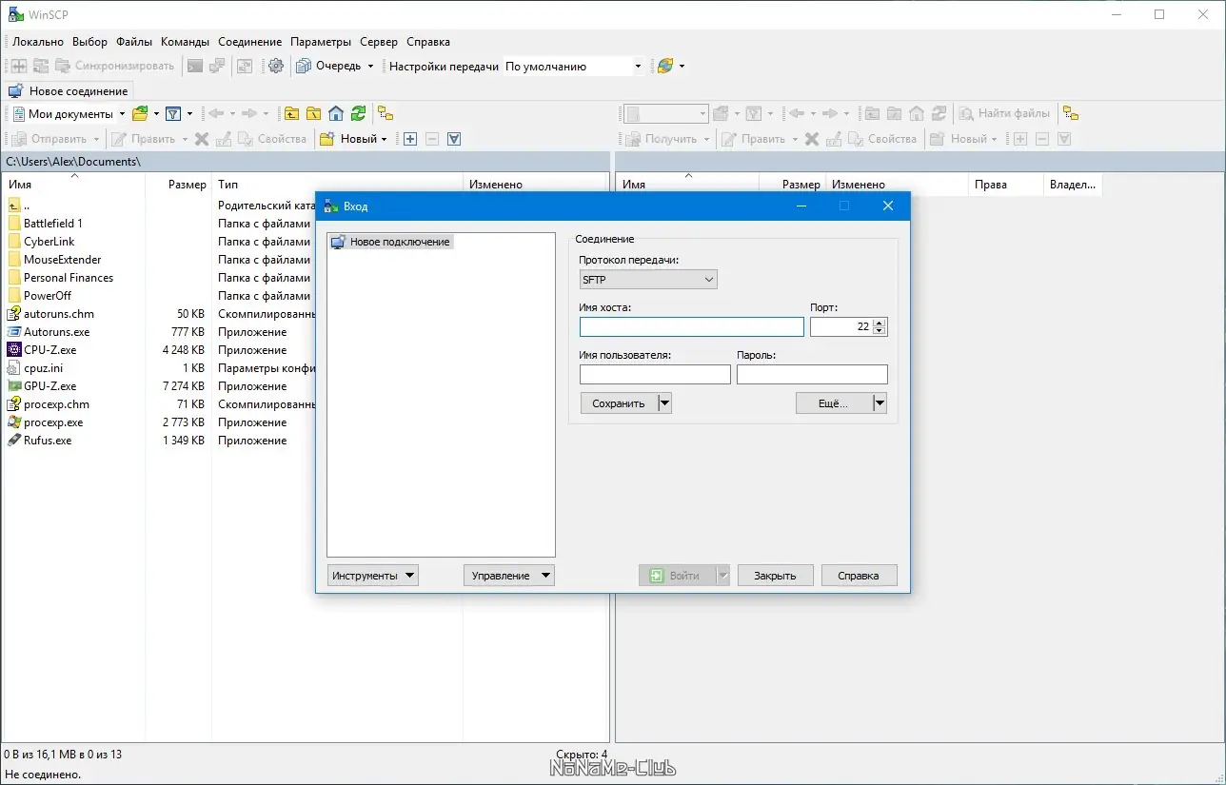Add current path to bookmarks with plus icon

click(409, 139)
